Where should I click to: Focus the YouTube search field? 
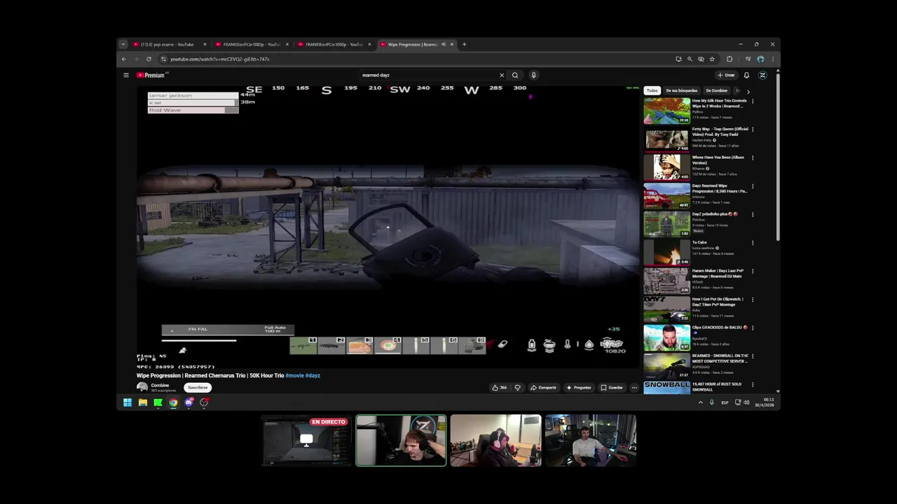[x=427, y=75]
